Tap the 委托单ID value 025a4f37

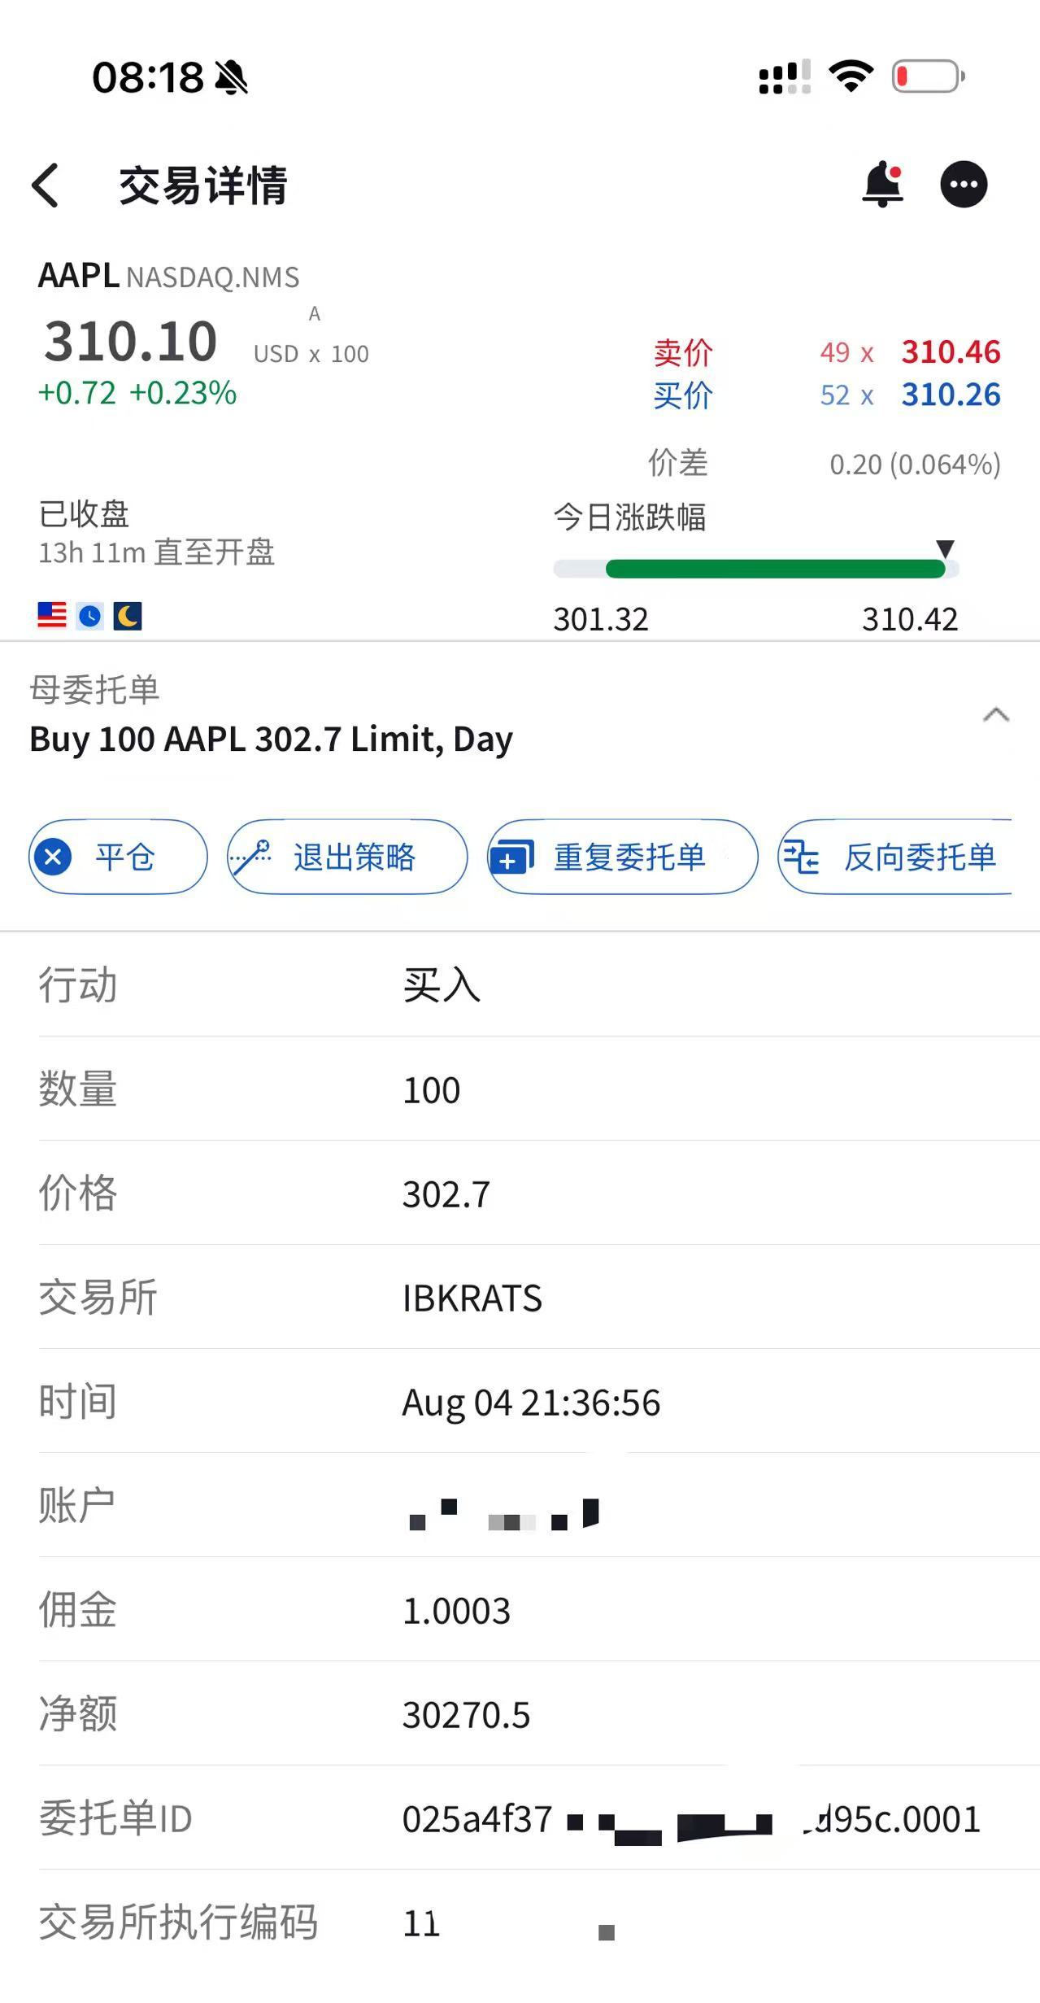477,1819
